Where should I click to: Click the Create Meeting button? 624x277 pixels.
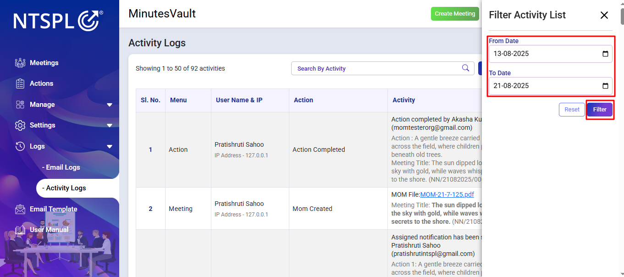pos(455,14)
